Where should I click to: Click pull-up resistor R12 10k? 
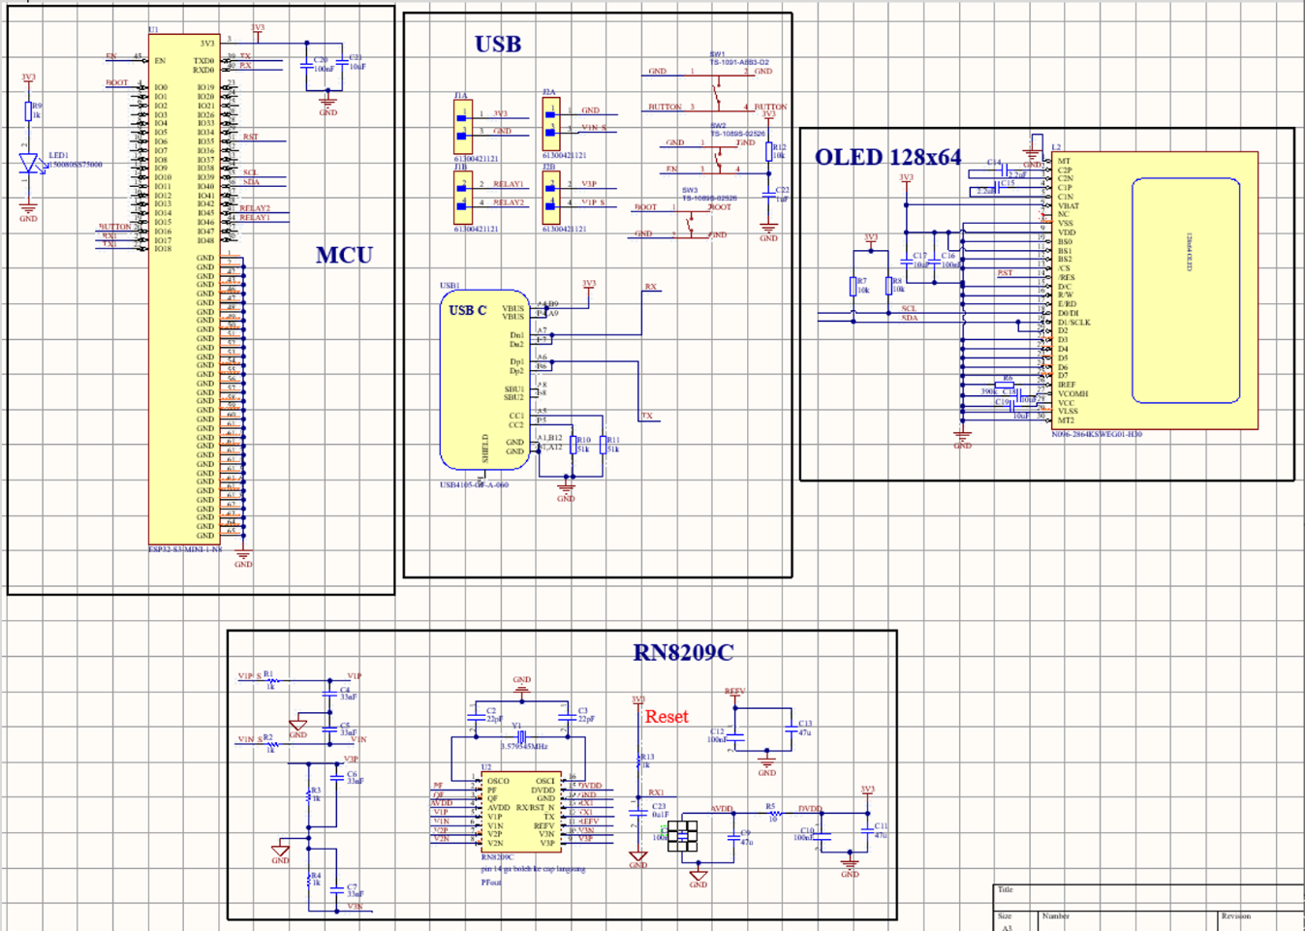point(769,151)
